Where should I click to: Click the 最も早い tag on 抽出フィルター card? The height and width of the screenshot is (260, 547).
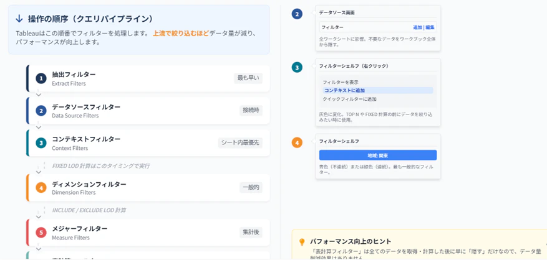[248, 78]
